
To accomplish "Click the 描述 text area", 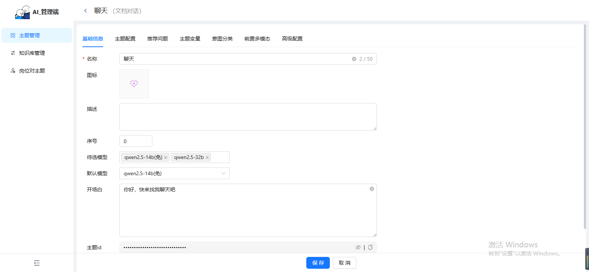I will (x=248, y=117).
